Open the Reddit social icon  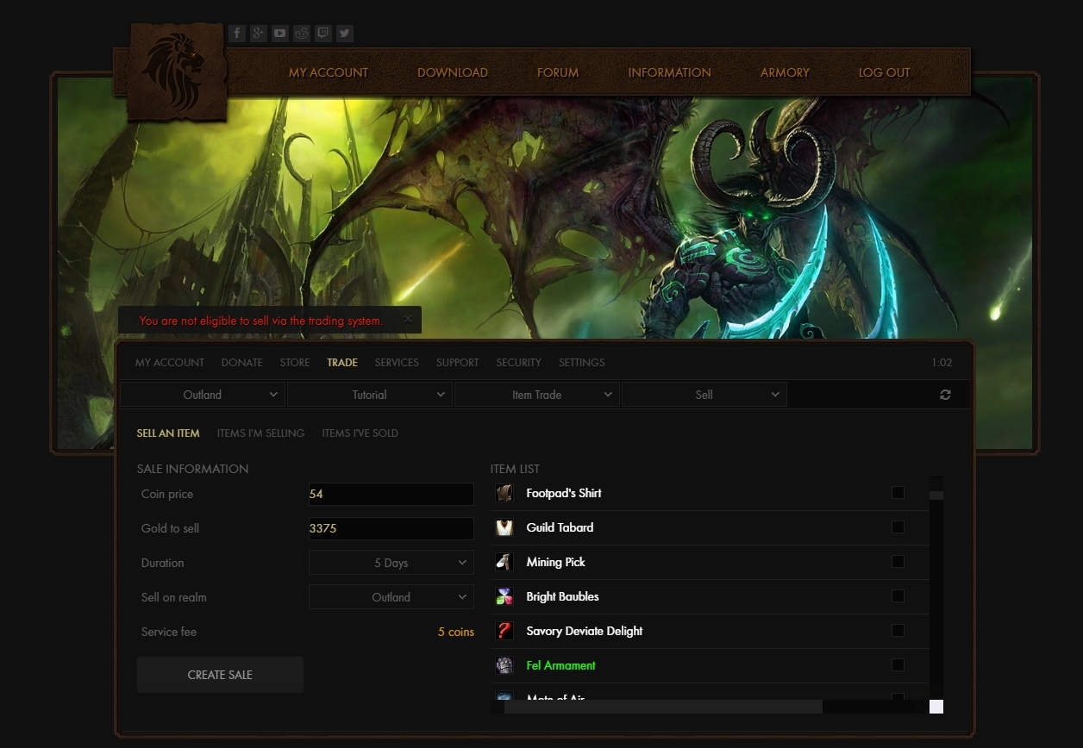[302, 34]
